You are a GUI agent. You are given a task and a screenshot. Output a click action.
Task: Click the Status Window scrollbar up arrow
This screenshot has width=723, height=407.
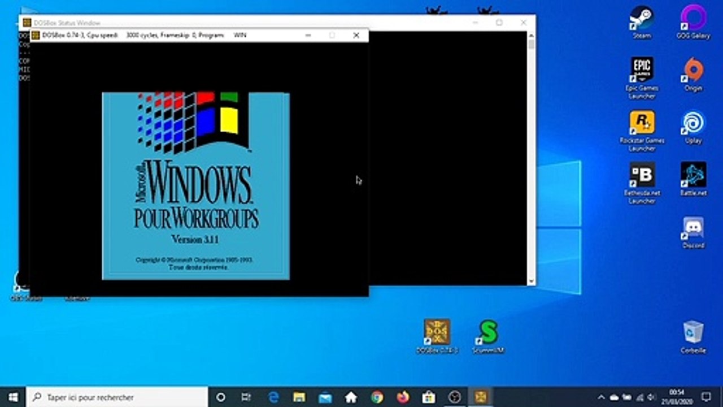point(532,36)
